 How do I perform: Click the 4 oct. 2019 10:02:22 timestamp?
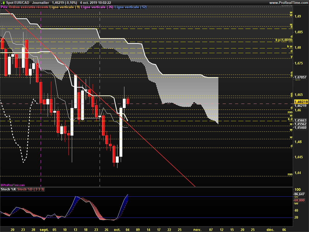pos(96,3)
